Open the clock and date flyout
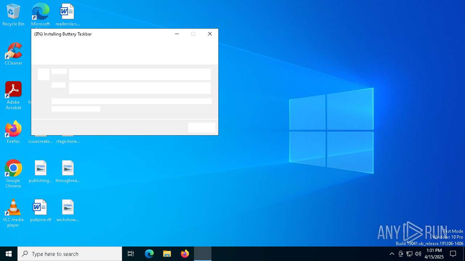 point(434,254)
